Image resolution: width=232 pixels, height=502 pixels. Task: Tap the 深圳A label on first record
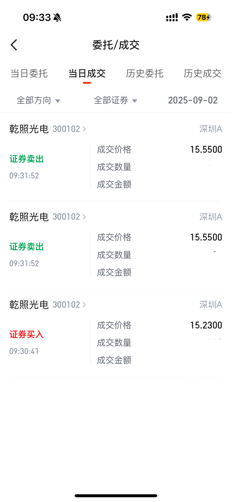pos(211,129)
